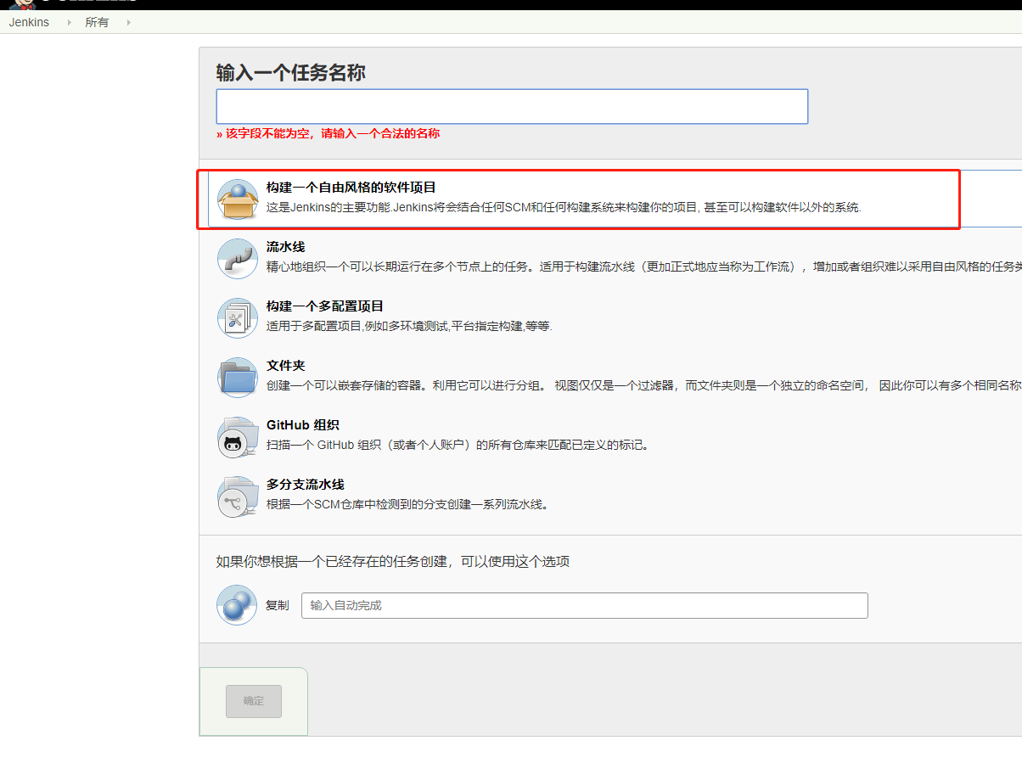Select the GitHub 组织 octocat icon
1022x763 pixels.
click(x=237, y=437)
